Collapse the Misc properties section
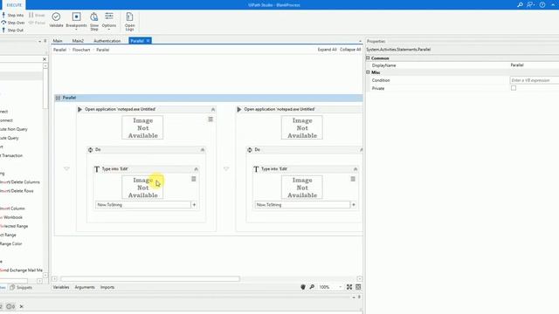Image resolution: width=559 pixels, height=314 pixels. pos(369,72)
